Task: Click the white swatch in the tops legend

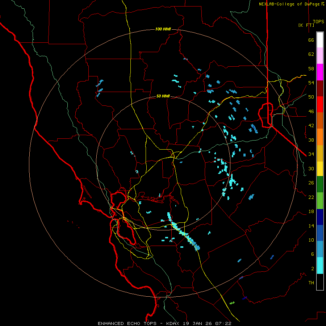Action: click(320, 40)
